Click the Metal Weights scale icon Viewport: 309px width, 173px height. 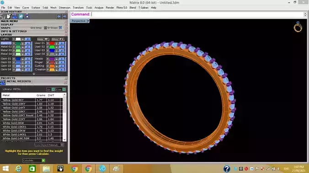tap(3, 83)
